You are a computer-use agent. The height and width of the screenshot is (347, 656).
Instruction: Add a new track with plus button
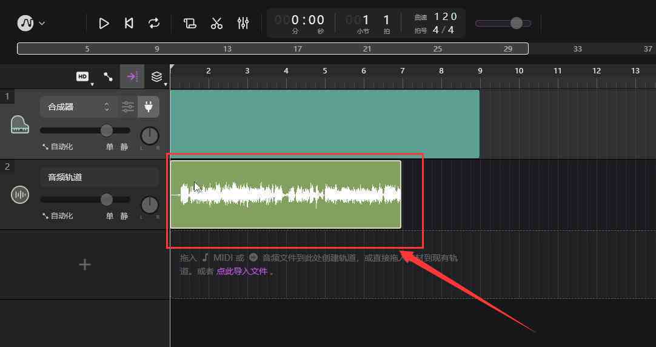pos(85,264)
